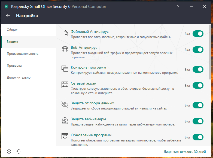Open support via headset icon

click(19, 151)
